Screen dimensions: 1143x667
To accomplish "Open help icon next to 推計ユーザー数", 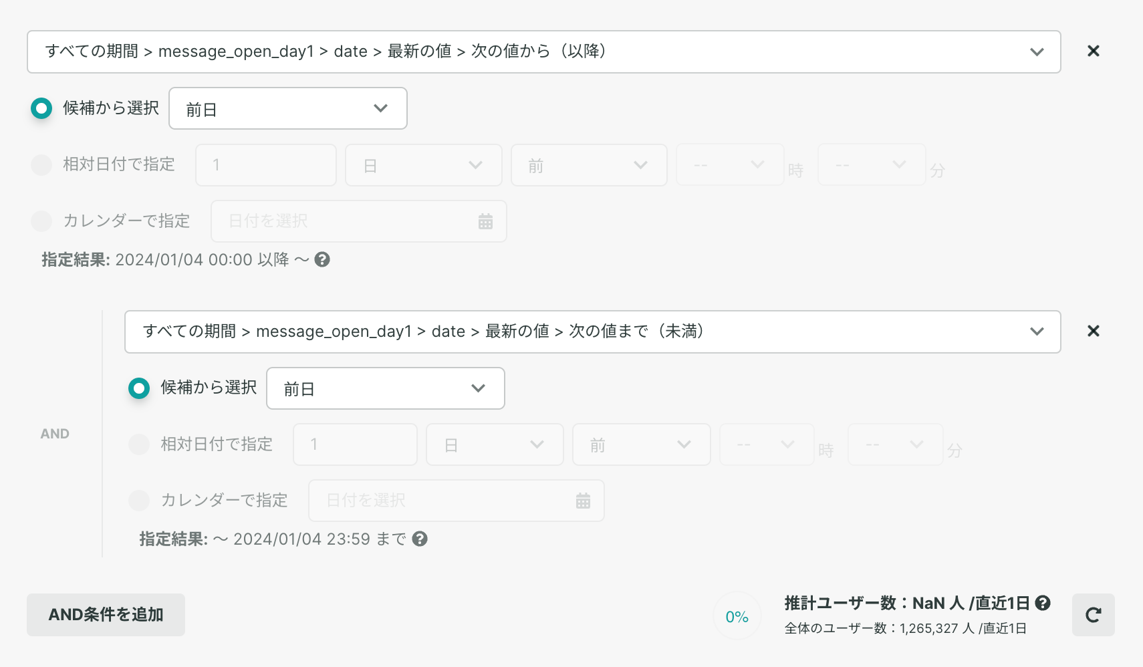I will point(1043,603).
